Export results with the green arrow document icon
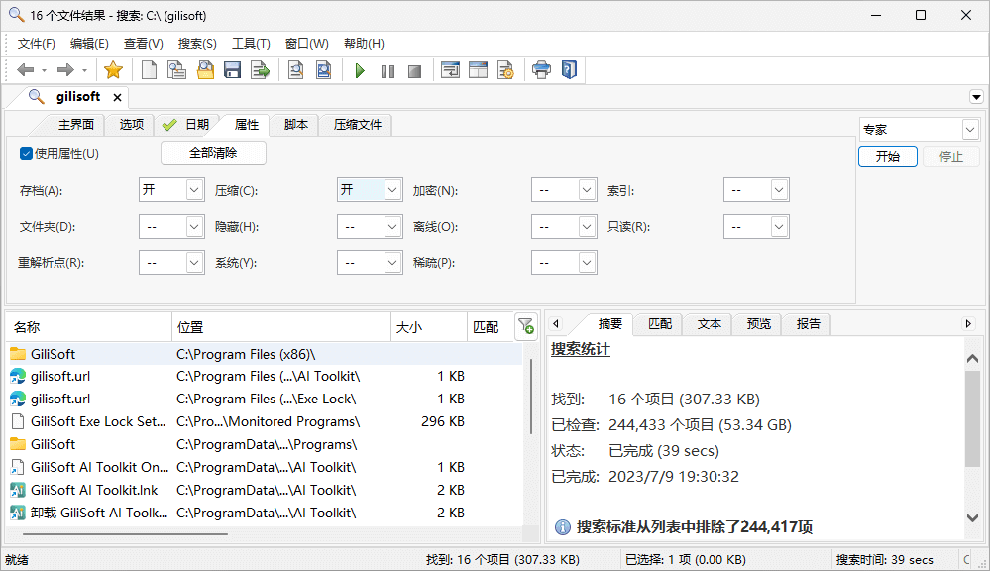The height and width of the screenshot is (571, 990). pyautogui.click(x=260, y=70)
